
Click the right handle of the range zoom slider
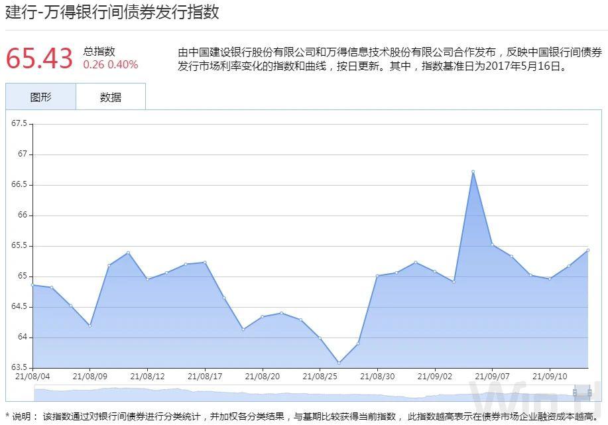(590, 393)
